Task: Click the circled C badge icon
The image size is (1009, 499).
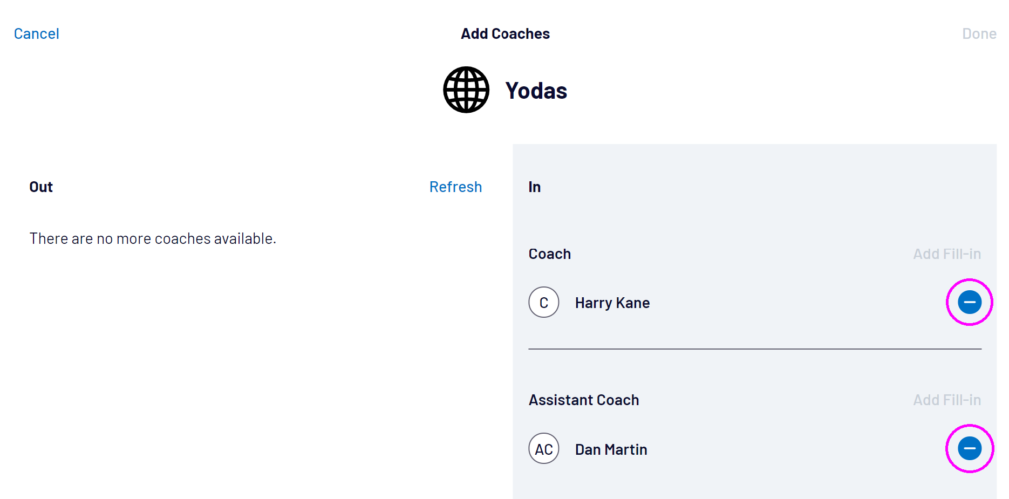Action: (543, 302)
